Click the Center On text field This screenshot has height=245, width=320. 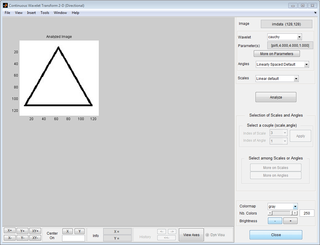point(73,238)
